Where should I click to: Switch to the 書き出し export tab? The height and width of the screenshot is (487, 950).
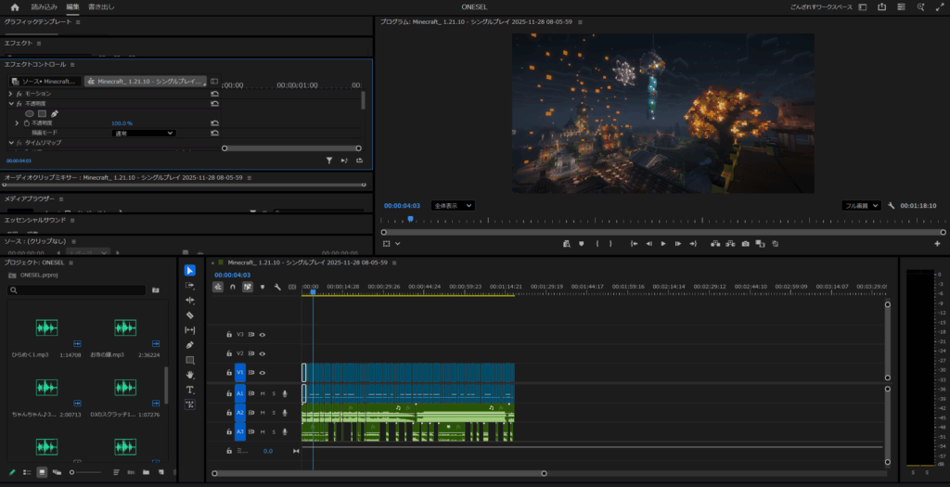[102, 6]
